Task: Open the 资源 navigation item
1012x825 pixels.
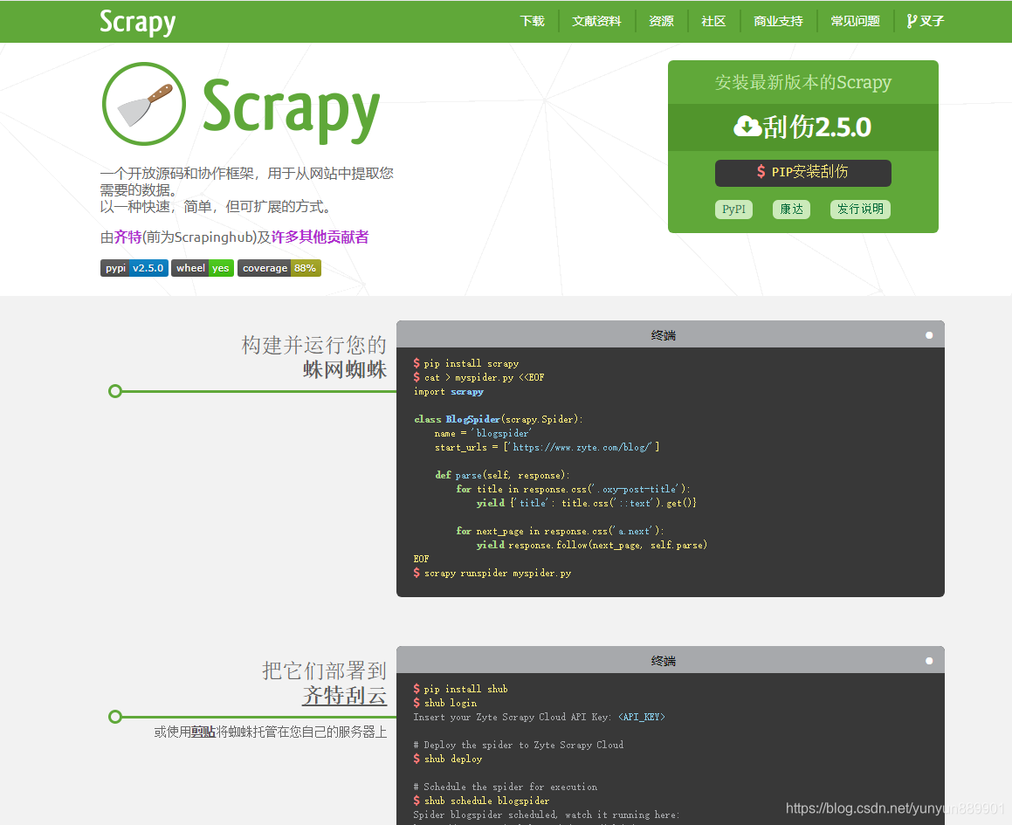Action: [x=661, y=21]
